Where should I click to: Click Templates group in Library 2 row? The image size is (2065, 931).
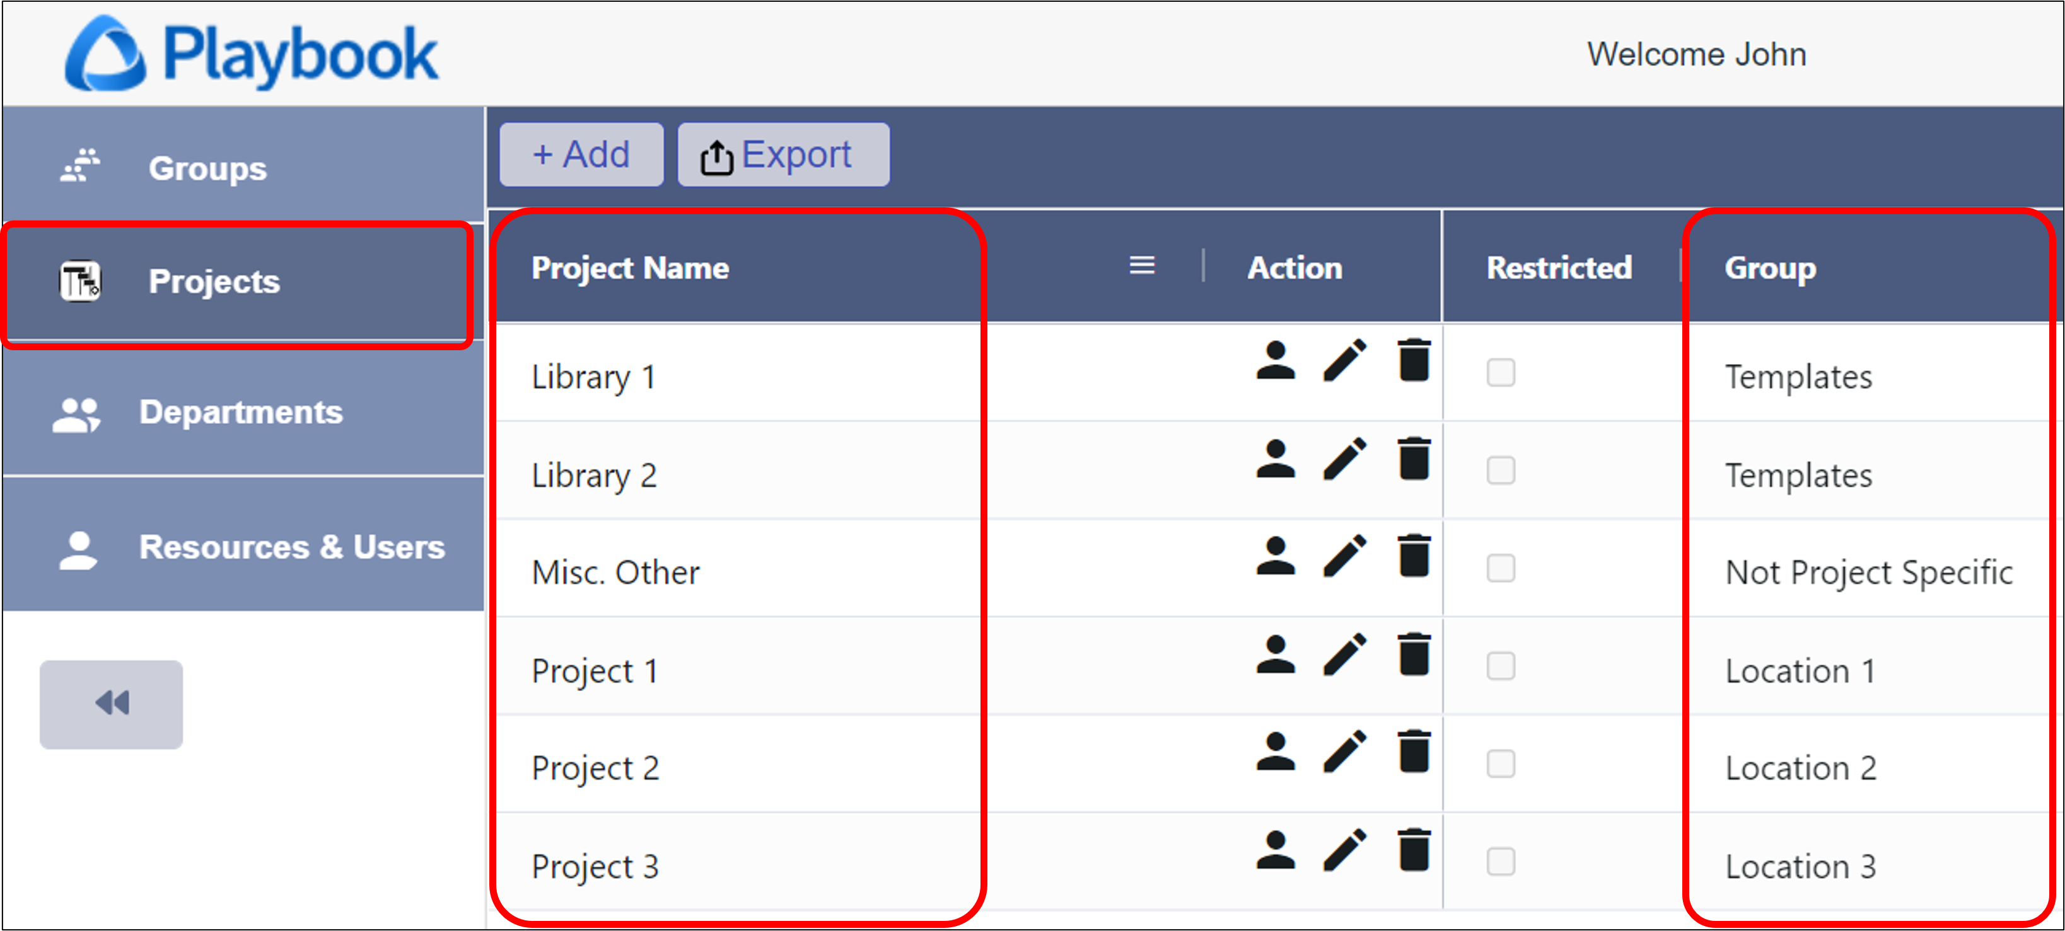tap(1798, 475)
